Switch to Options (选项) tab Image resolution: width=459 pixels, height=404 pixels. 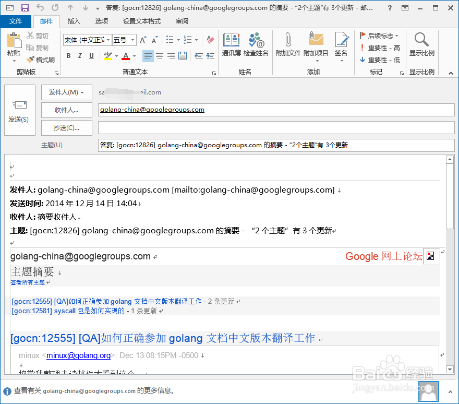(x=102, y=21)
